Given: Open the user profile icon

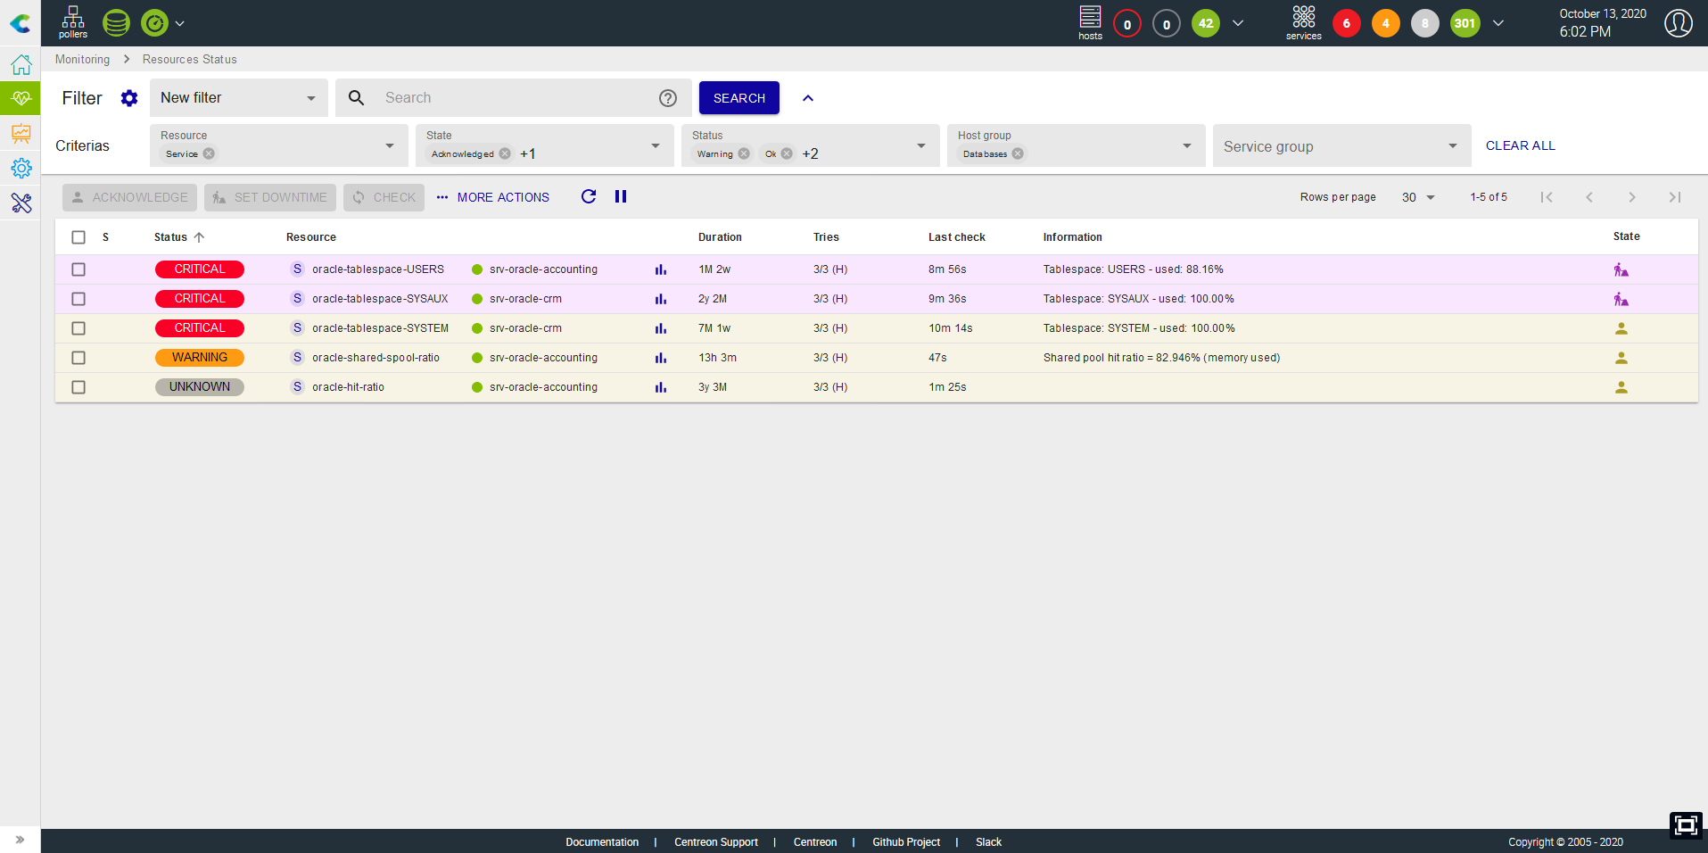Looking at the screenshot, I should point(1679,23).
